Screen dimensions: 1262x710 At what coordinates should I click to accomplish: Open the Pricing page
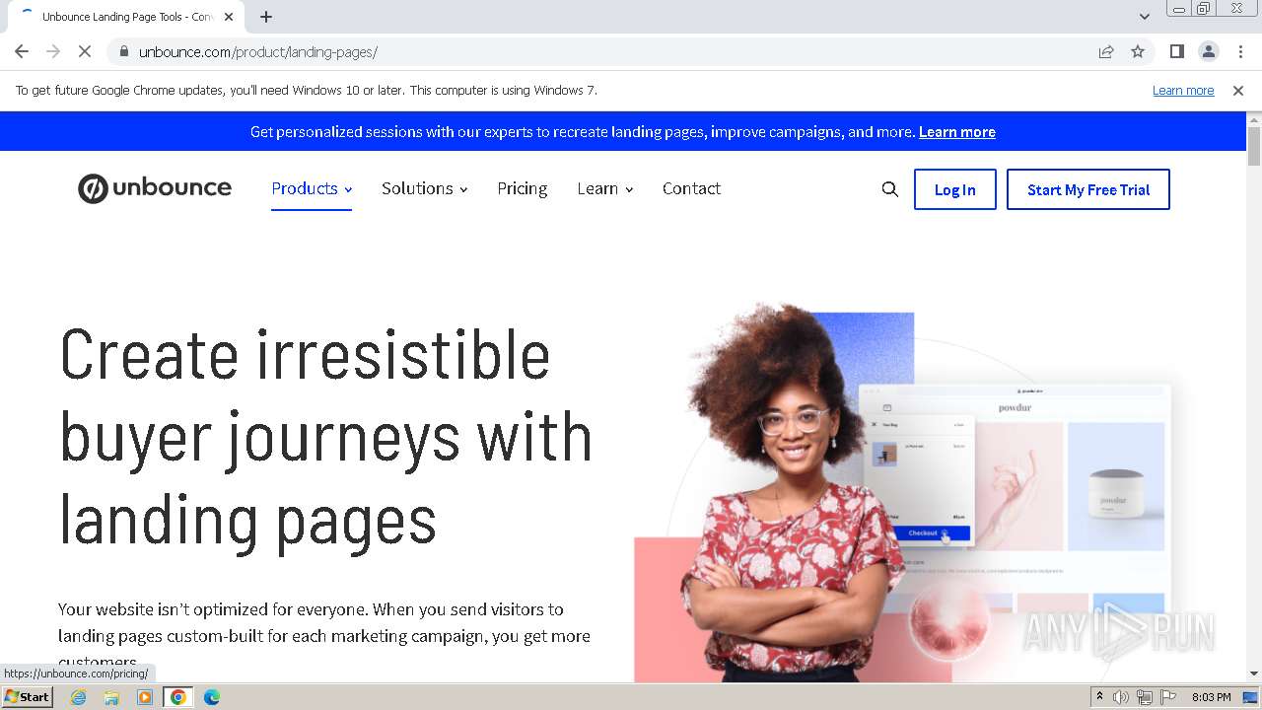[x=522, y=188]
